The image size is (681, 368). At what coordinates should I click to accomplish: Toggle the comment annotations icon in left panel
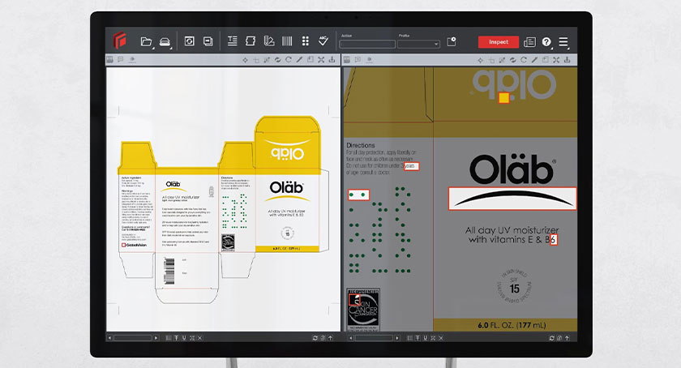click(121, 59)
